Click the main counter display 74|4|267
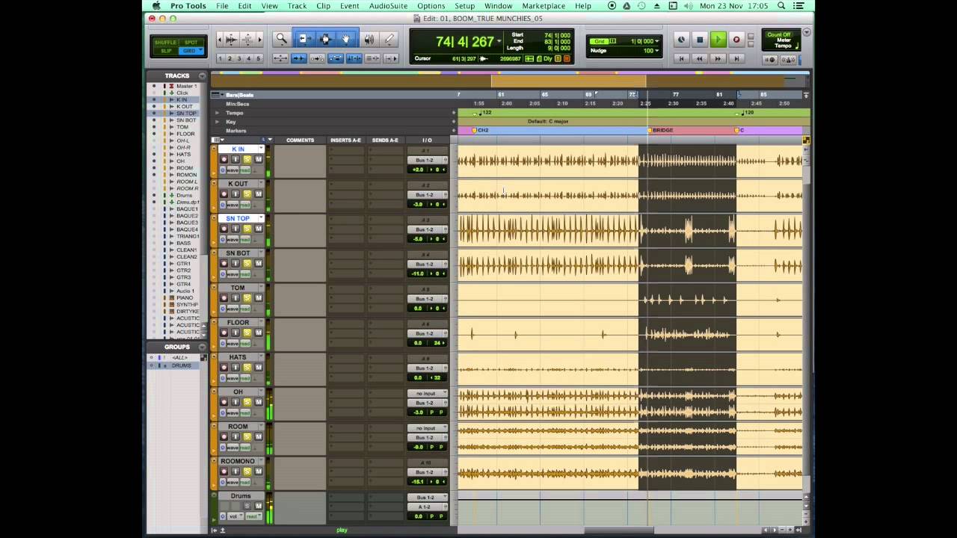This screenshot has width=957, height=538. tap(465, 42)
